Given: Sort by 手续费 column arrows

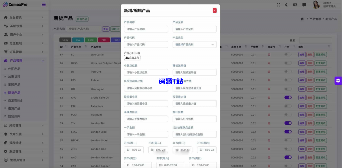Looking at the screenshot, I should [263, 47].
